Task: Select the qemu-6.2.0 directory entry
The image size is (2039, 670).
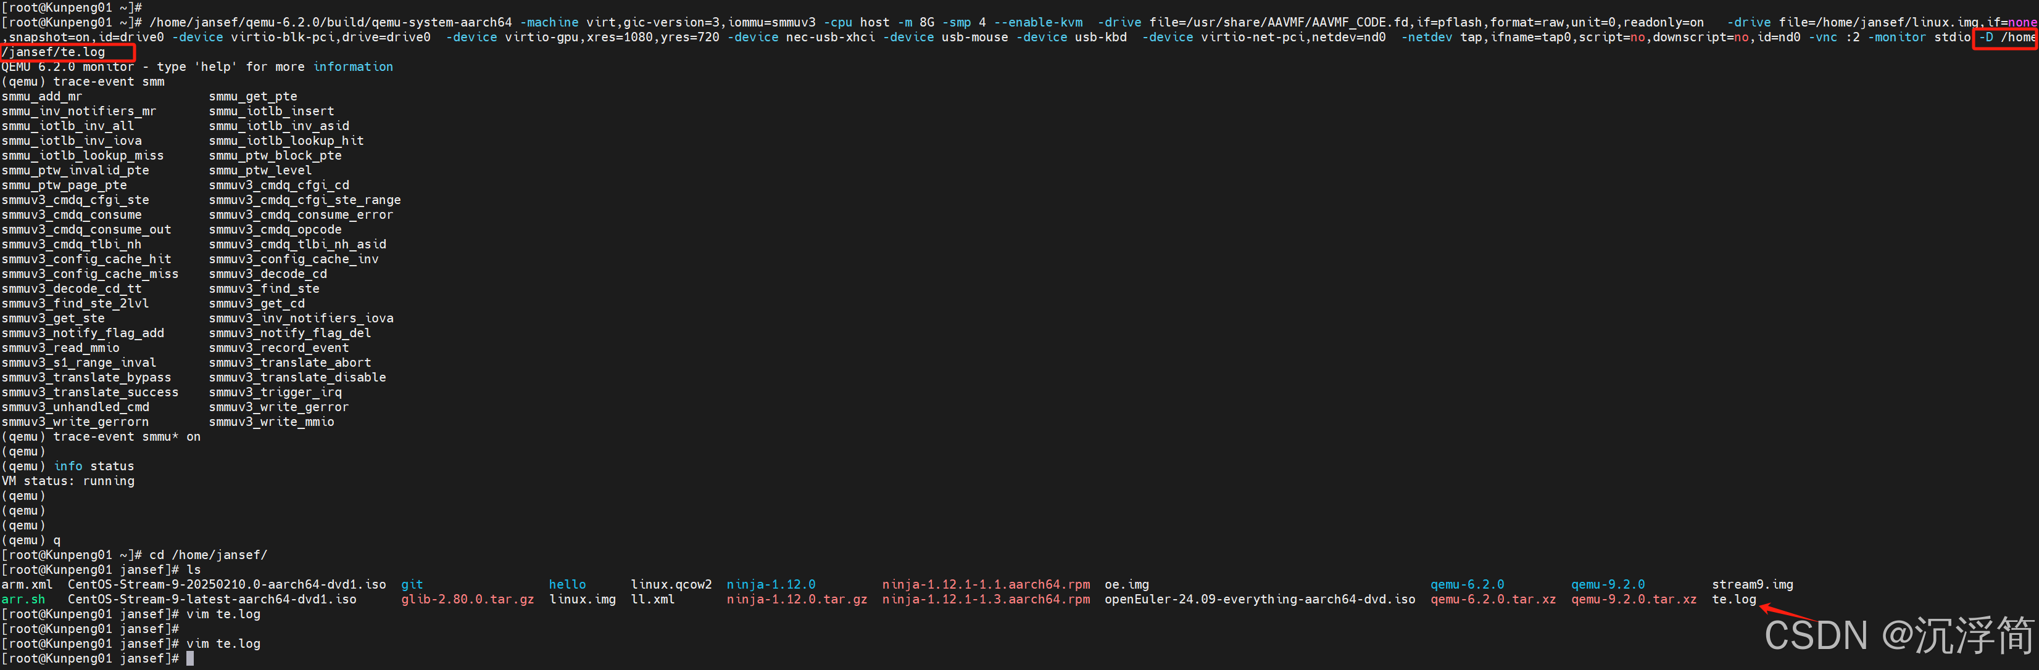Action: tap(1467, 584)
